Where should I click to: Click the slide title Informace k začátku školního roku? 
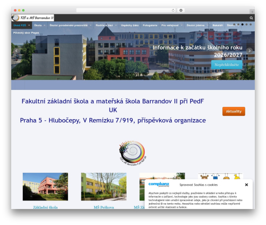(197, 51)
